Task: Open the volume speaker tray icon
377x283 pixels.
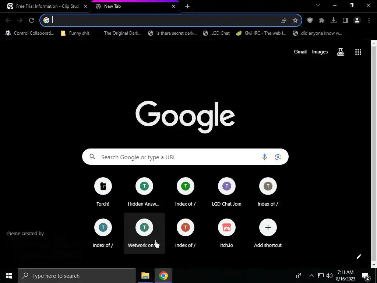Action: click(330, 276)
